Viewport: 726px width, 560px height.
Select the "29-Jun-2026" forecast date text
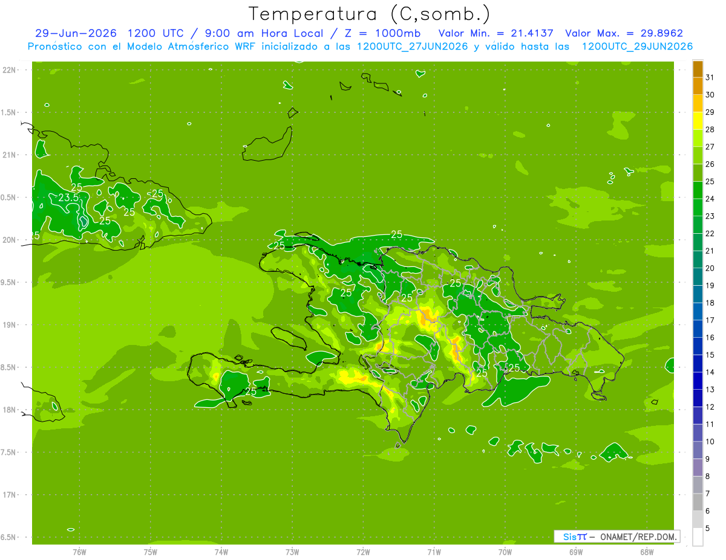[x=76, y=33]
